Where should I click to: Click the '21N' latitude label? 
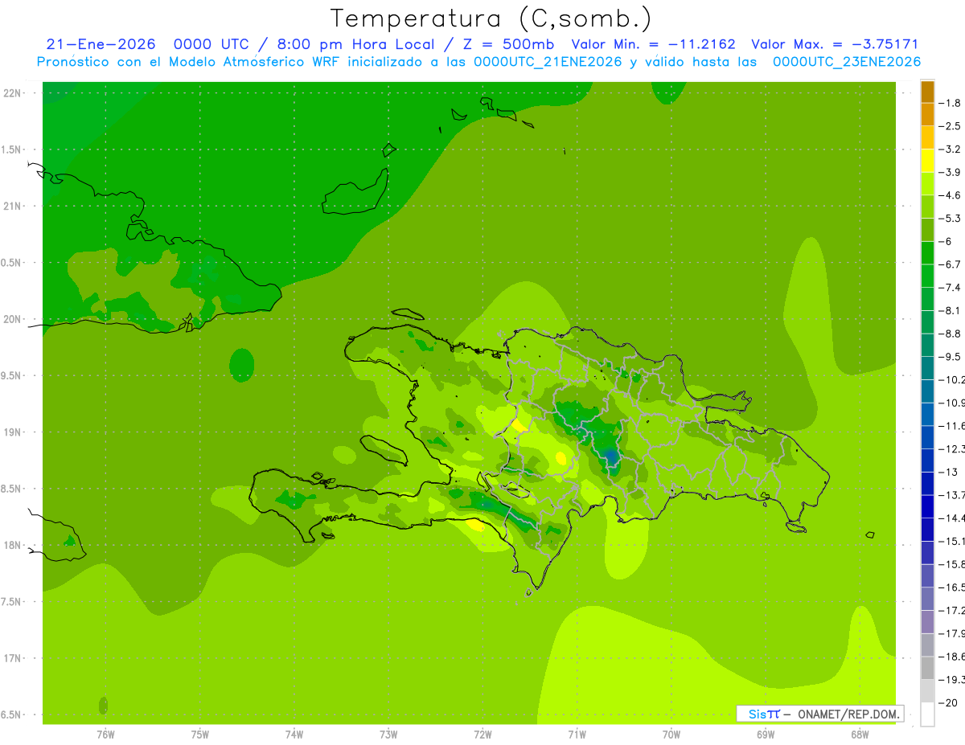[11, 206]
